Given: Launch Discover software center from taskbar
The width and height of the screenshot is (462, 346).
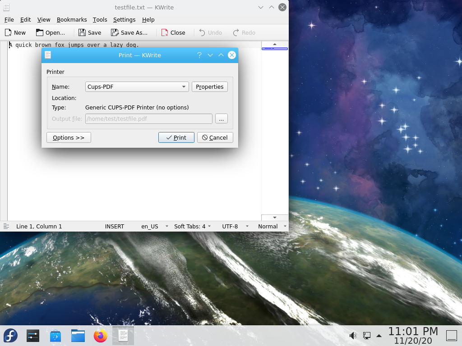Looking at the screenshot, I should click(x=55, y=336).
